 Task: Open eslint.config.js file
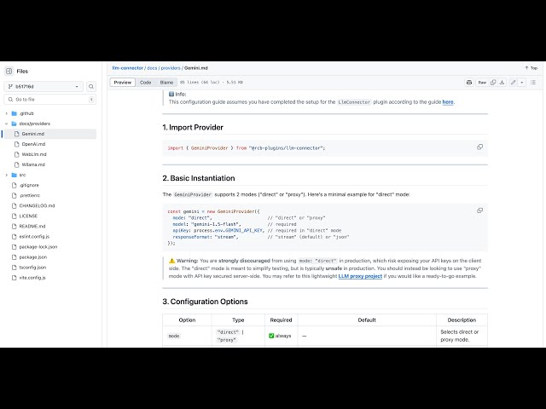click(34, 237)
